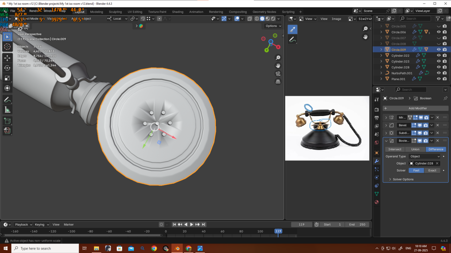Screen dimensions: 451x253
Task: Click the End frame field showing 250
Action: pos(357,225)
